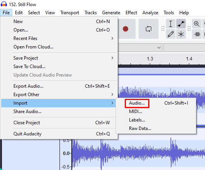
Task: Open the Analyze menu
Action: [x=150, y=13]
